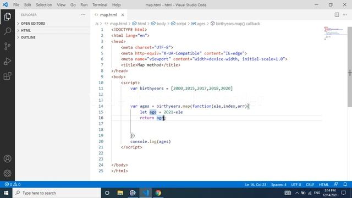The height and width of the screenshot is (198, 352).
Task: Open the Go menu
Action: click(73, 5)
